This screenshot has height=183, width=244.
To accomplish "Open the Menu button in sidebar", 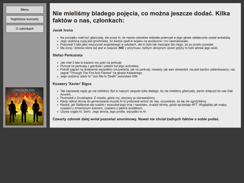I will [x=25, y=9].
